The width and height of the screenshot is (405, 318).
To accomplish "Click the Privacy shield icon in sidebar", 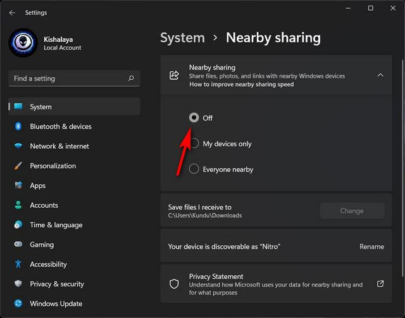I will (18, 284).
